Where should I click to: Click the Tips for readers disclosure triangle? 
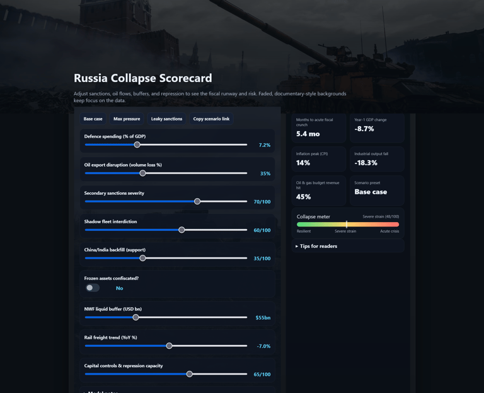pyautogui.click(x=297, y=246)
